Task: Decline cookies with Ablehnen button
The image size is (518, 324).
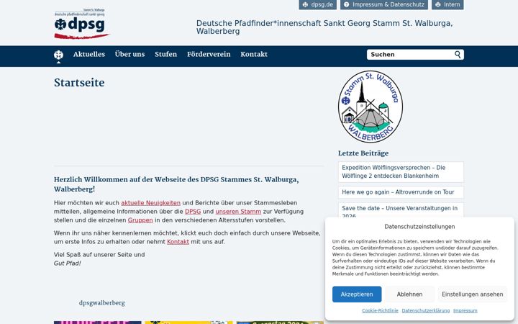Action: 409,294
